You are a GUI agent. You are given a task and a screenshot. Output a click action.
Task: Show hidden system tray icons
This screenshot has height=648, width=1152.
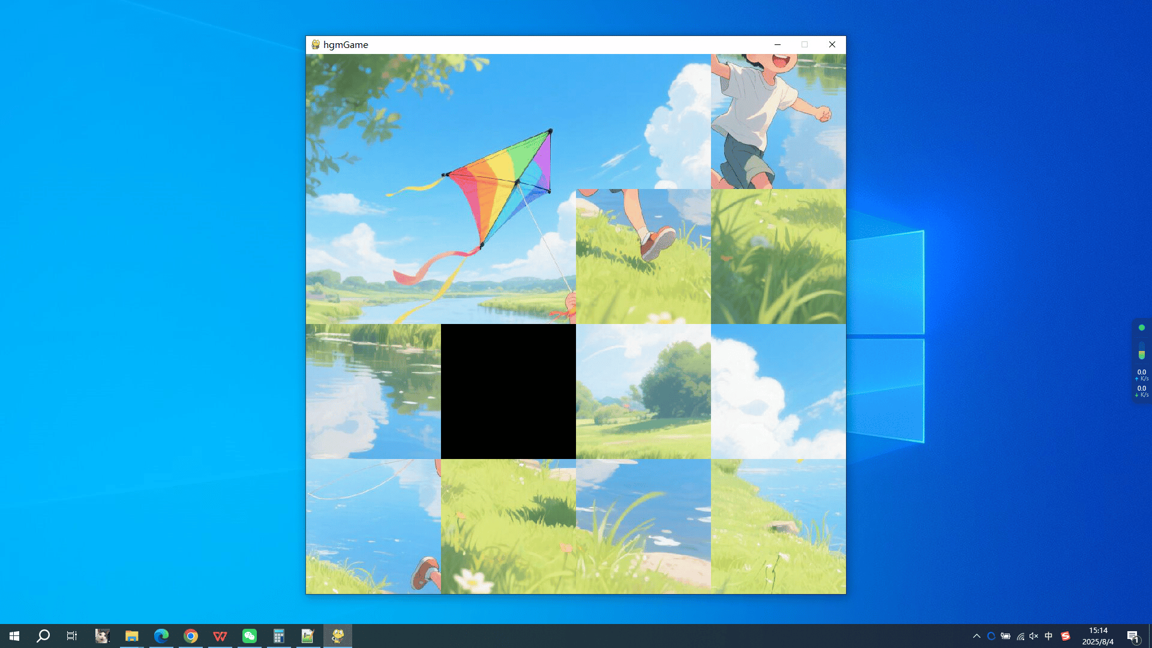point(976,636)
